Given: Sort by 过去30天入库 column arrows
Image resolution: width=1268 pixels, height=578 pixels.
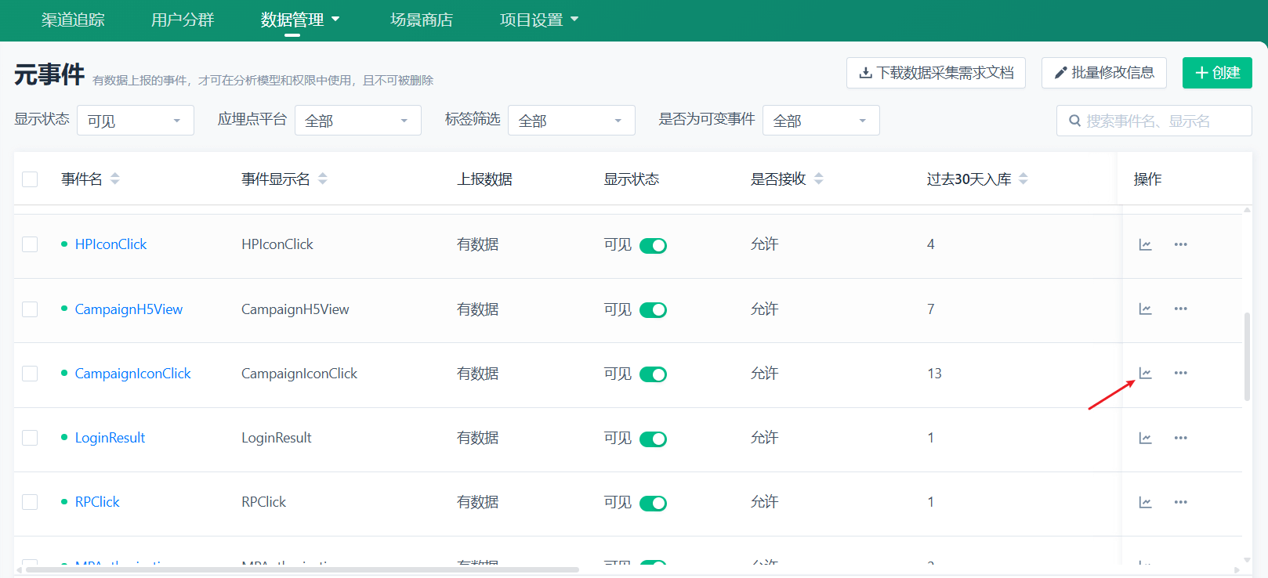Looking at the screenshot, I should pyautogui.click(x=1023, y=179).
